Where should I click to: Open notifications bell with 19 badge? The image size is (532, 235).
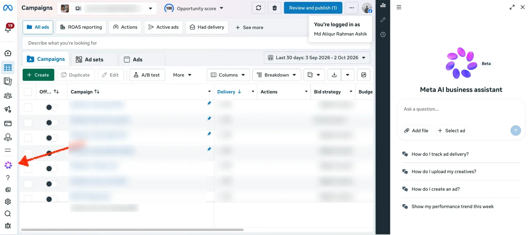[8, 28]
